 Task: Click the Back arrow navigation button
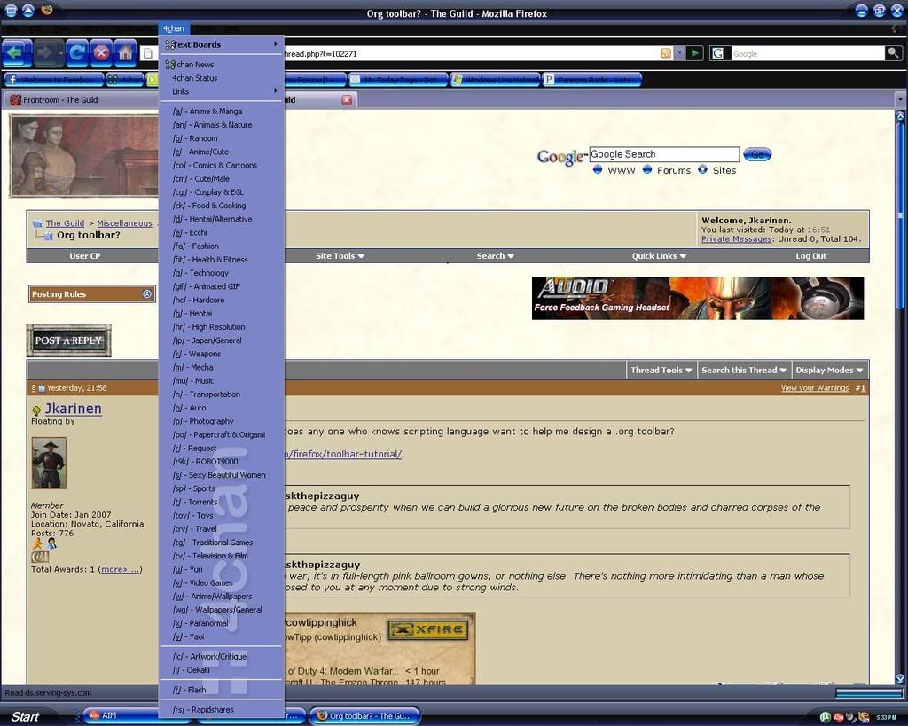pyautogui.click(x=17, y=53)
